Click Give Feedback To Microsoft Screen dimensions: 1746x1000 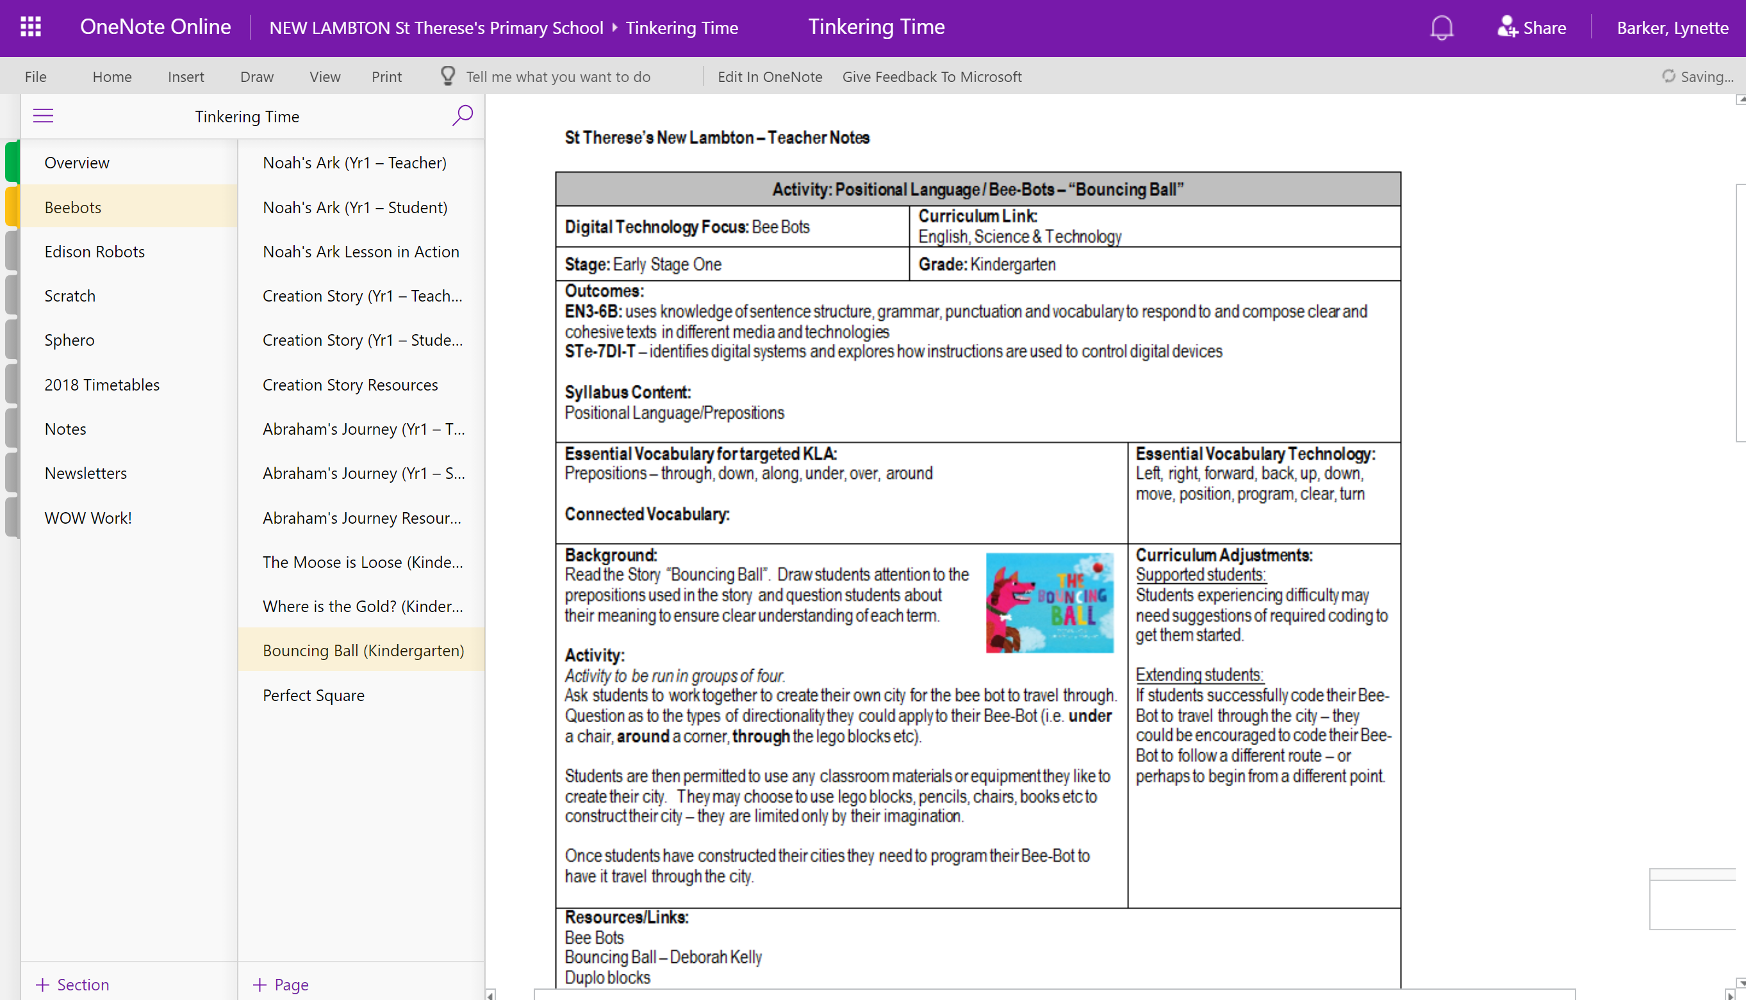(932, 76)
